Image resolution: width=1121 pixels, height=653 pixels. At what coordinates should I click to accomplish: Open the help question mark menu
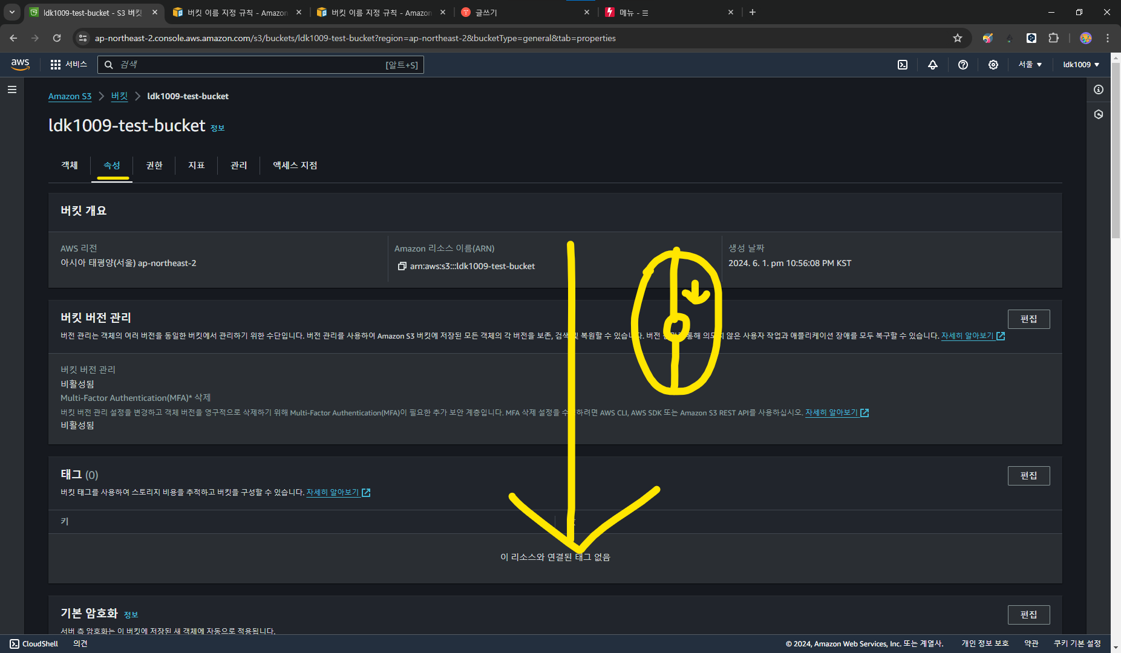[x=963, y=65]
